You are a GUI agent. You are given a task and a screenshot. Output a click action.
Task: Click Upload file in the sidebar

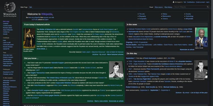pyautogui.click(x=6, y=49)
